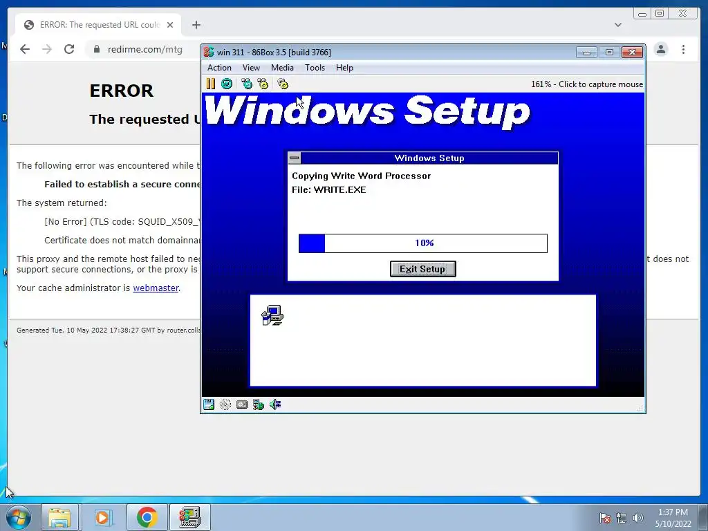Viewport: 708px width, 531px height.
Task: Click the 10% setup progress bar
Action: (423, 243)
